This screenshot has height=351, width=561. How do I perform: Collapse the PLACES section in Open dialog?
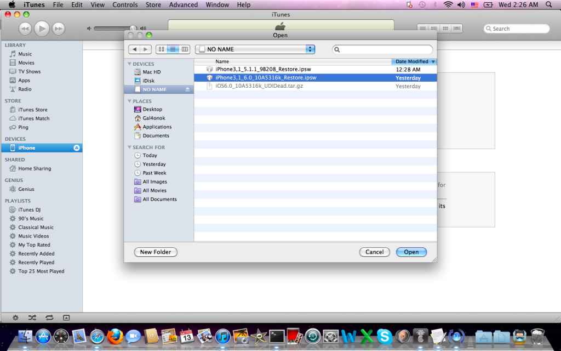129,101
